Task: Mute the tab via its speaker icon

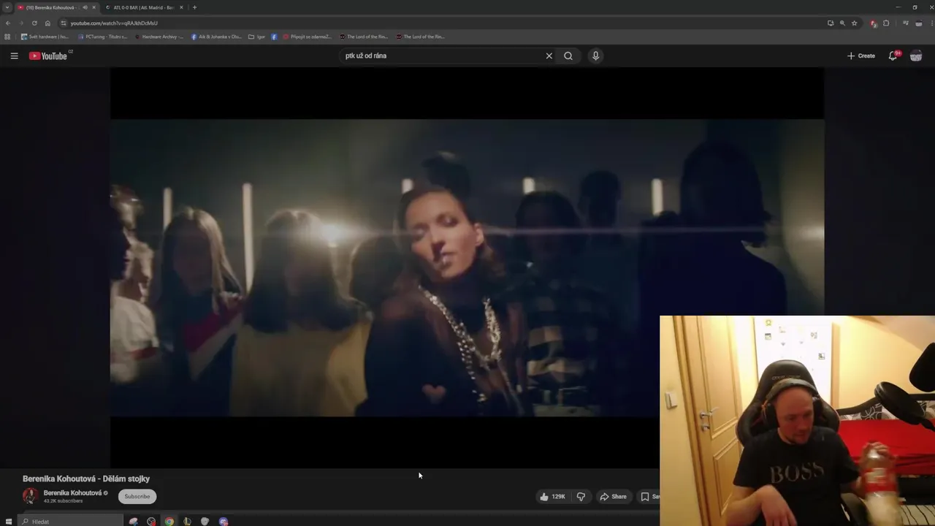Action: (85, 7)
